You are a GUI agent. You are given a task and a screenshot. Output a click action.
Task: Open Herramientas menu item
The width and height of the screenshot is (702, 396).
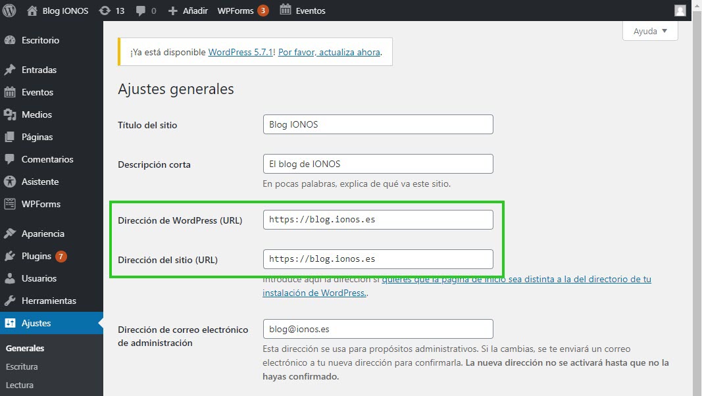pyautogui.click(x=49, y=301)
